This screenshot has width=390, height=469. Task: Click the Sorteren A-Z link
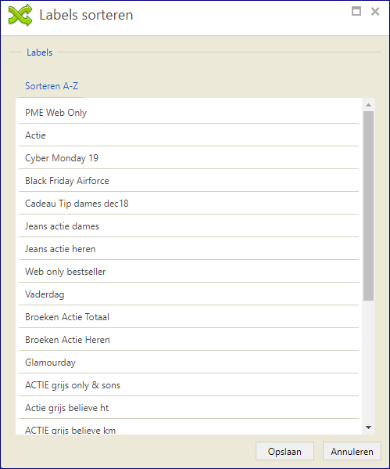52,86
